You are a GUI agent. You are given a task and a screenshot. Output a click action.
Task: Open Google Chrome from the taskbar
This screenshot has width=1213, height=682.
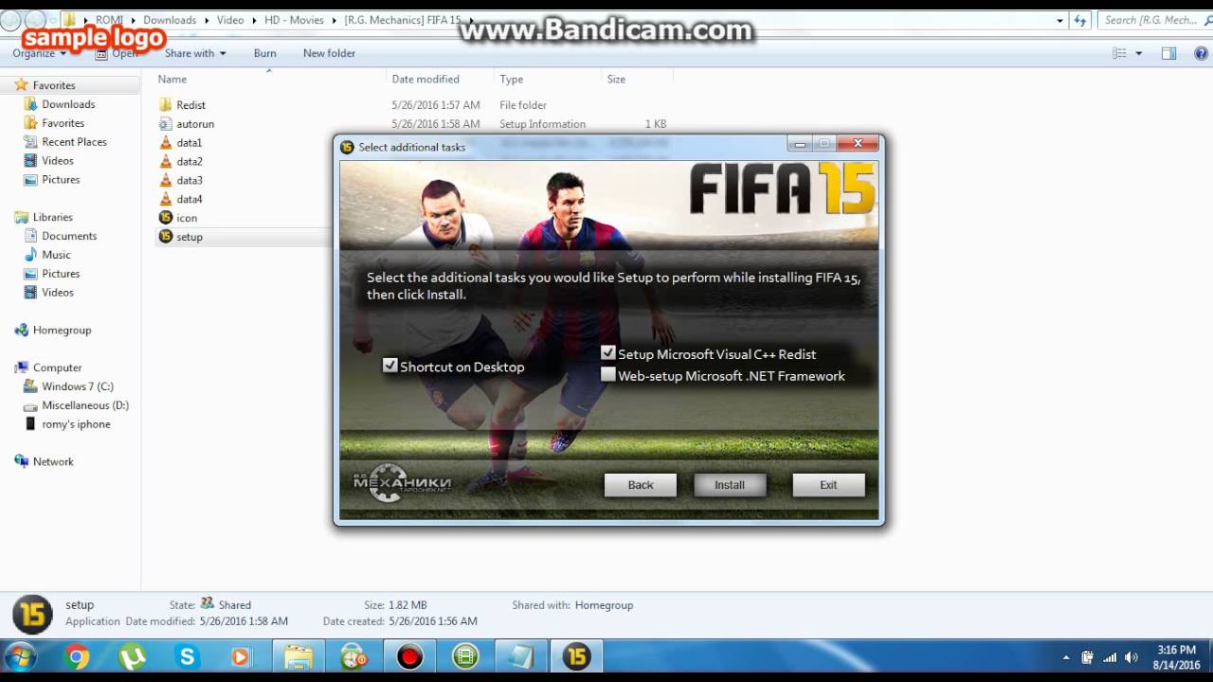(77, 656)
